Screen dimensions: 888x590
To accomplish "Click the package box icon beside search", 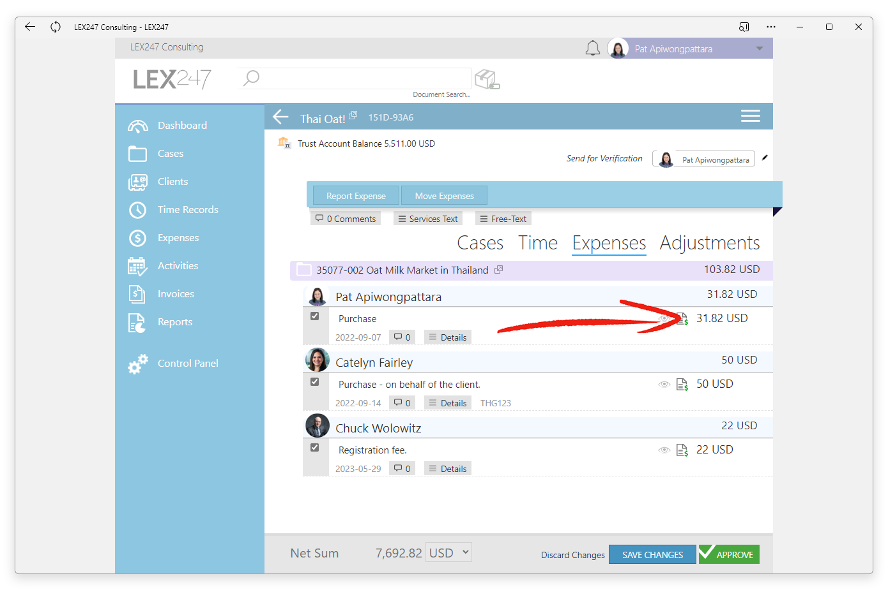I will pyautogui.click(x=487, y=79).
